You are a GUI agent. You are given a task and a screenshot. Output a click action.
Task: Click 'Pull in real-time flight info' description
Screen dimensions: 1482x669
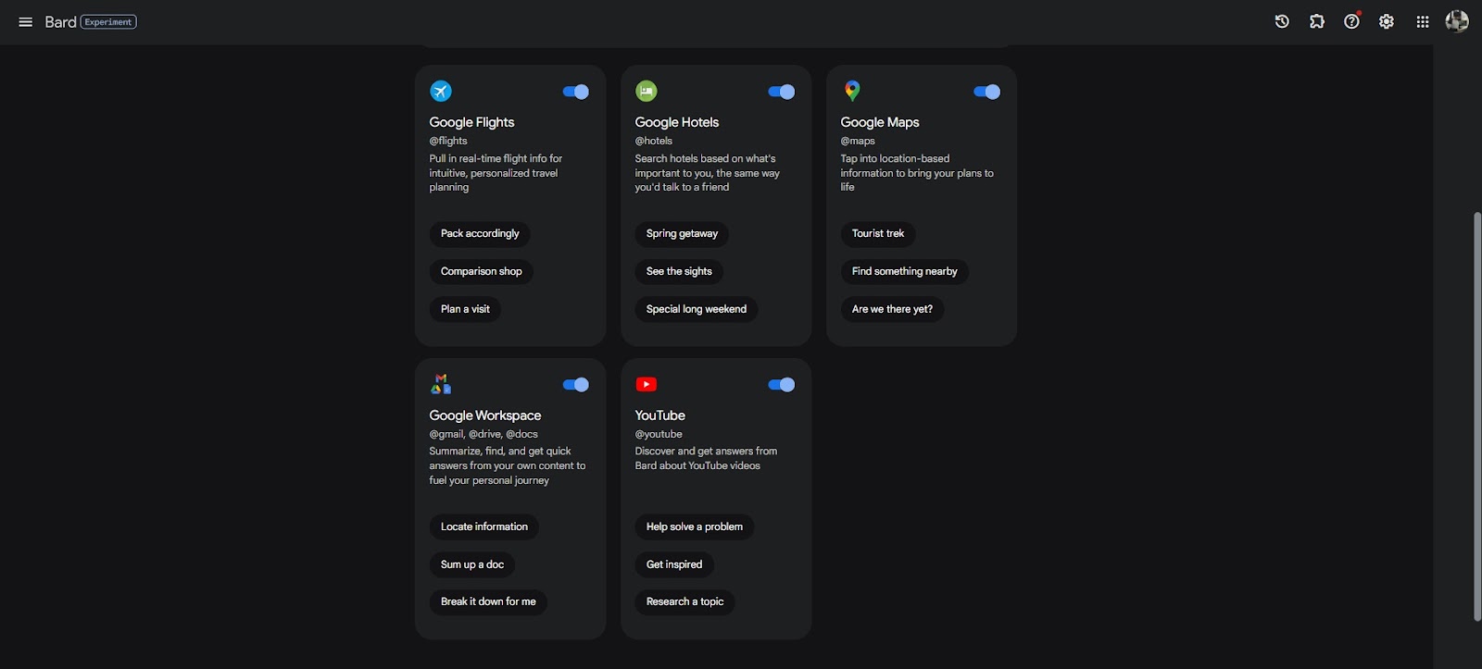(x=496, y=173)
